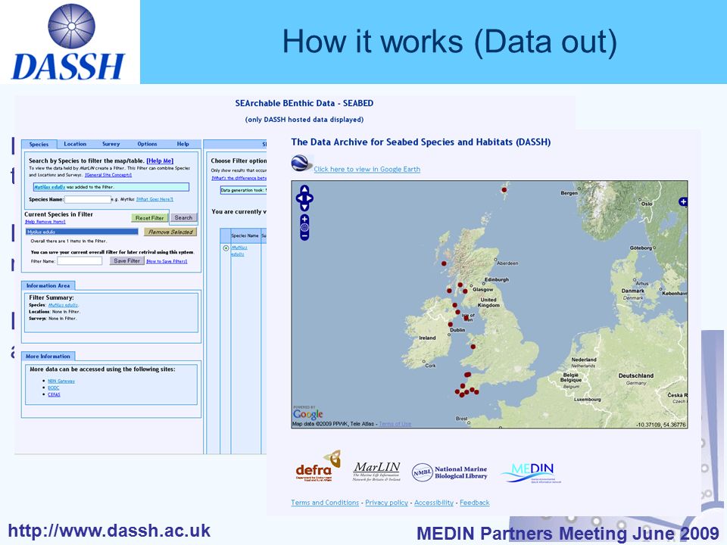Click the map coordinates '-10.37109, 54.36776'

click(x=661, y=425)
